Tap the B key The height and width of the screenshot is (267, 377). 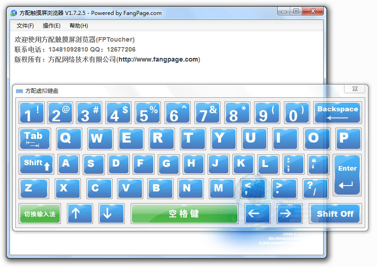160,189
